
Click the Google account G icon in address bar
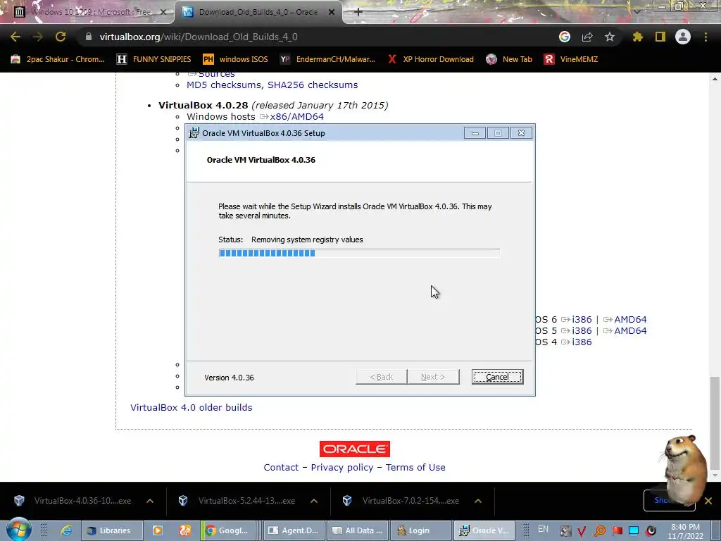click(x=565, y=37)
